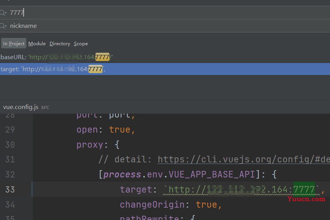
Task: Switch to the Scope tab
Action: (81, 43)
